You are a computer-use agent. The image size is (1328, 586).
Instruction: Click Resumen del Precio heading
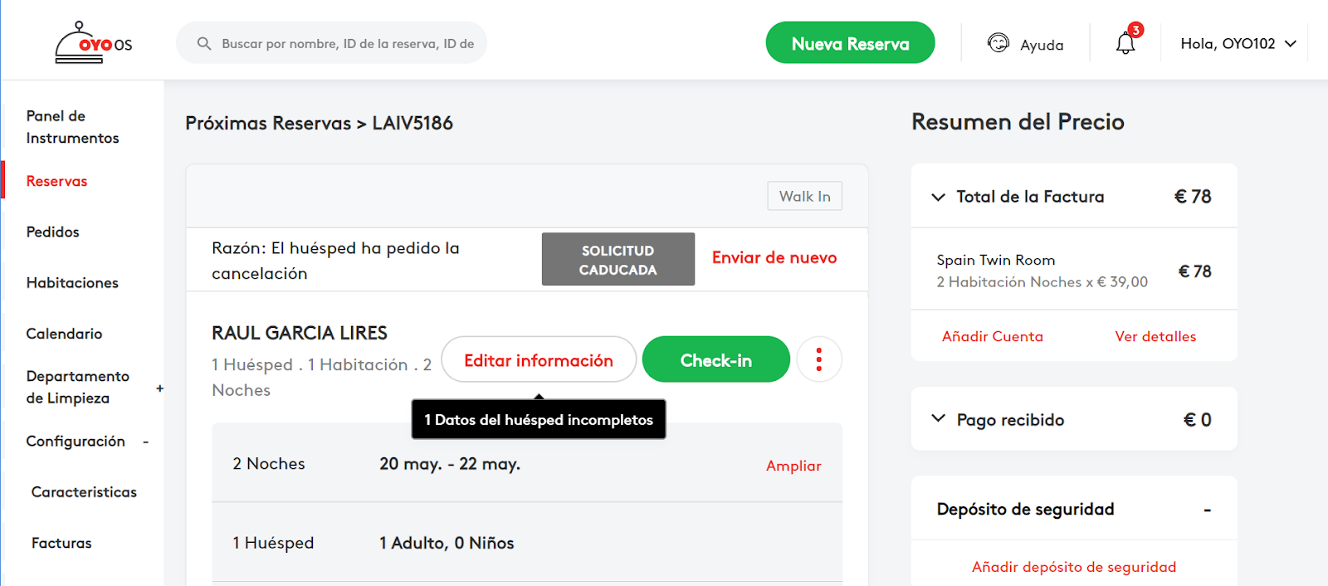[x=1018, y=122]
